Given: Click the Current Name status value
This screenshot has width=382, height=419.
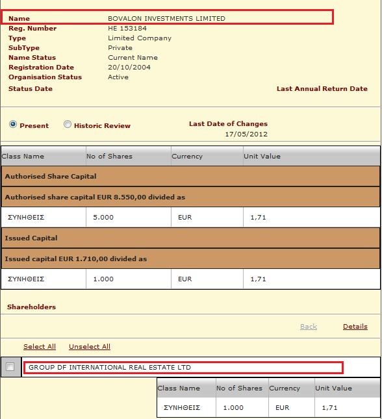Looking at the screenshot, I should coord(133,58).
